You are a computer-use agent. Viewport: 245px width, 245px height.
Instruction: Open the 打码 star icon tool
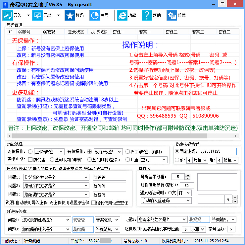(x=70, y=15)
